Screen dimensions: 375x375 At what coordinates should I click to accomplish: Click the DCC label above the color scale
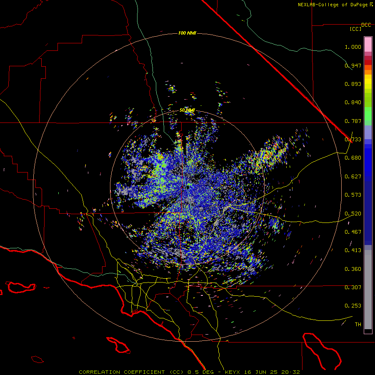pyautogui.click(x=366, y=25)
